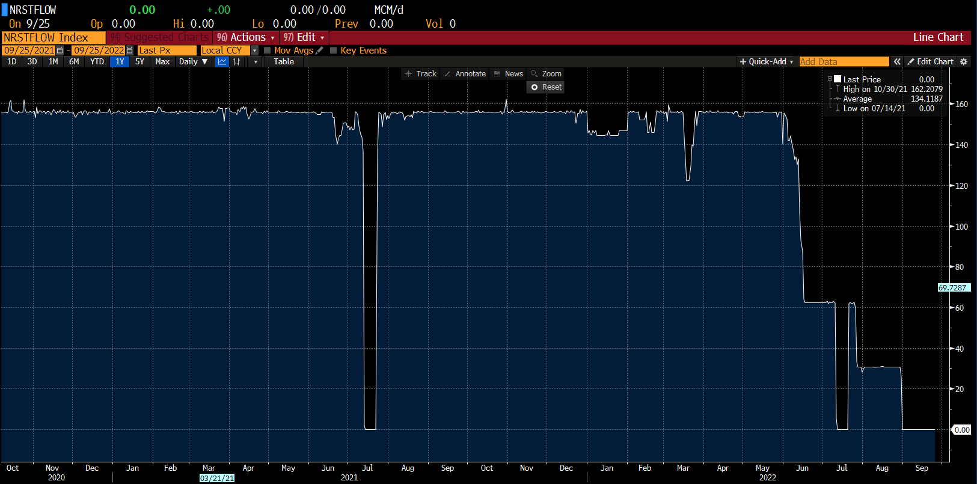Screen dimensions: 977x484
Task: Click the 0.00 last value axis label
Action: pyautogui.click(x=961, y=430)
